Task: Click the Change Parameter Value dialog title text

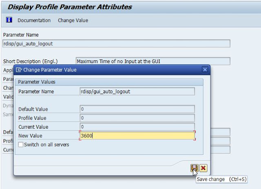Action: (50, 70)
